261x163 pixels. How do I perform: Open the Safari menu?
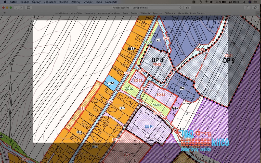[x=13, y=2]
